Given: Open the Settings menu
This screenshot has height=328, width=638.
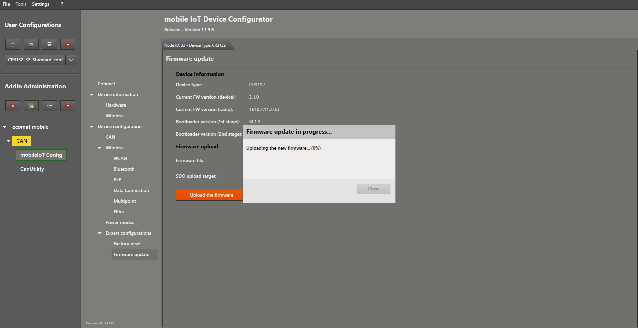Looking at the screenshot, I should pyautogui.click(x=41, y=4).
